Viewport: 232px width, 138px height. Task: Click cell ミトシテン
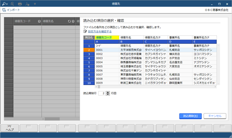pyautogui.click(x=204, y=58)
